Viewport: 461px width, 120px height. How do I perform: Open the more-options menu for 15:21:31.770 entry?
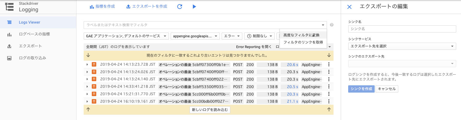coord(329,94)
